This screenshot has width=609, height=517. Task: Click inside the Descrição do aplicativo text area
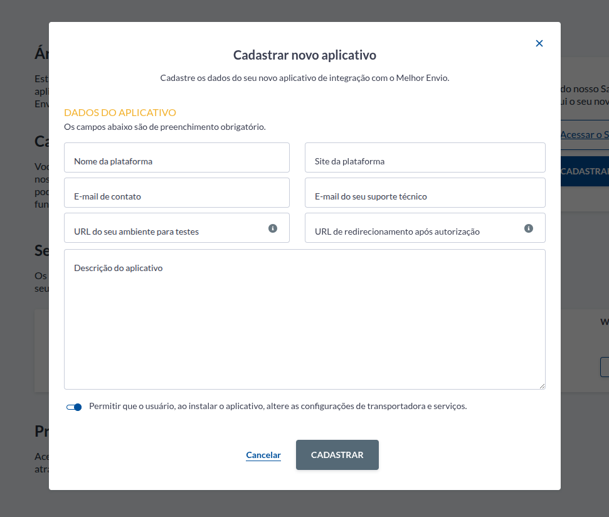pyautogui.click(x=304, y=320)
